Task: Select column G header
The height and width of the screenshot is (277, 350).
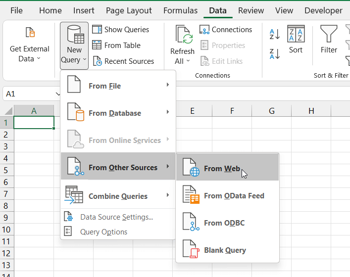Action: pos(272,111)
